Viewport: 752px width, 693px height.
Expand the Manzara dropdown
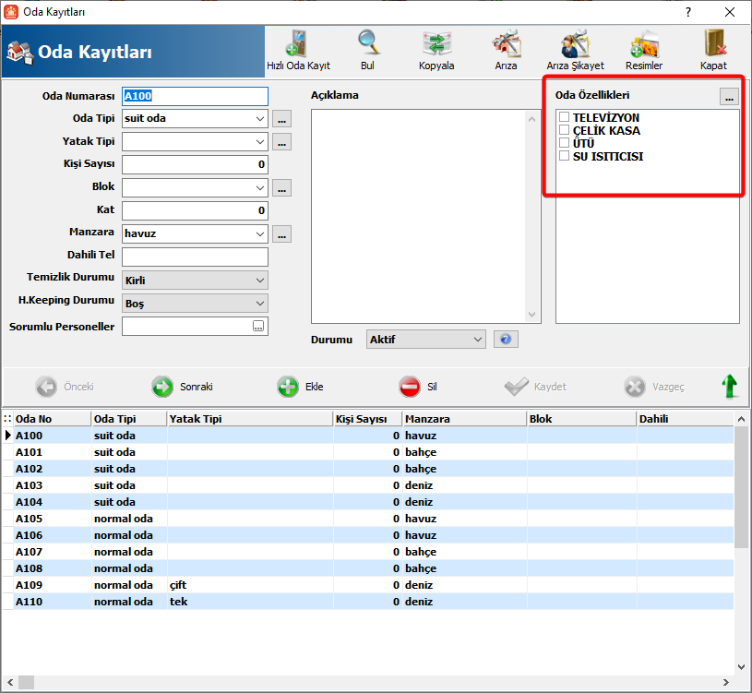(260, 234)
